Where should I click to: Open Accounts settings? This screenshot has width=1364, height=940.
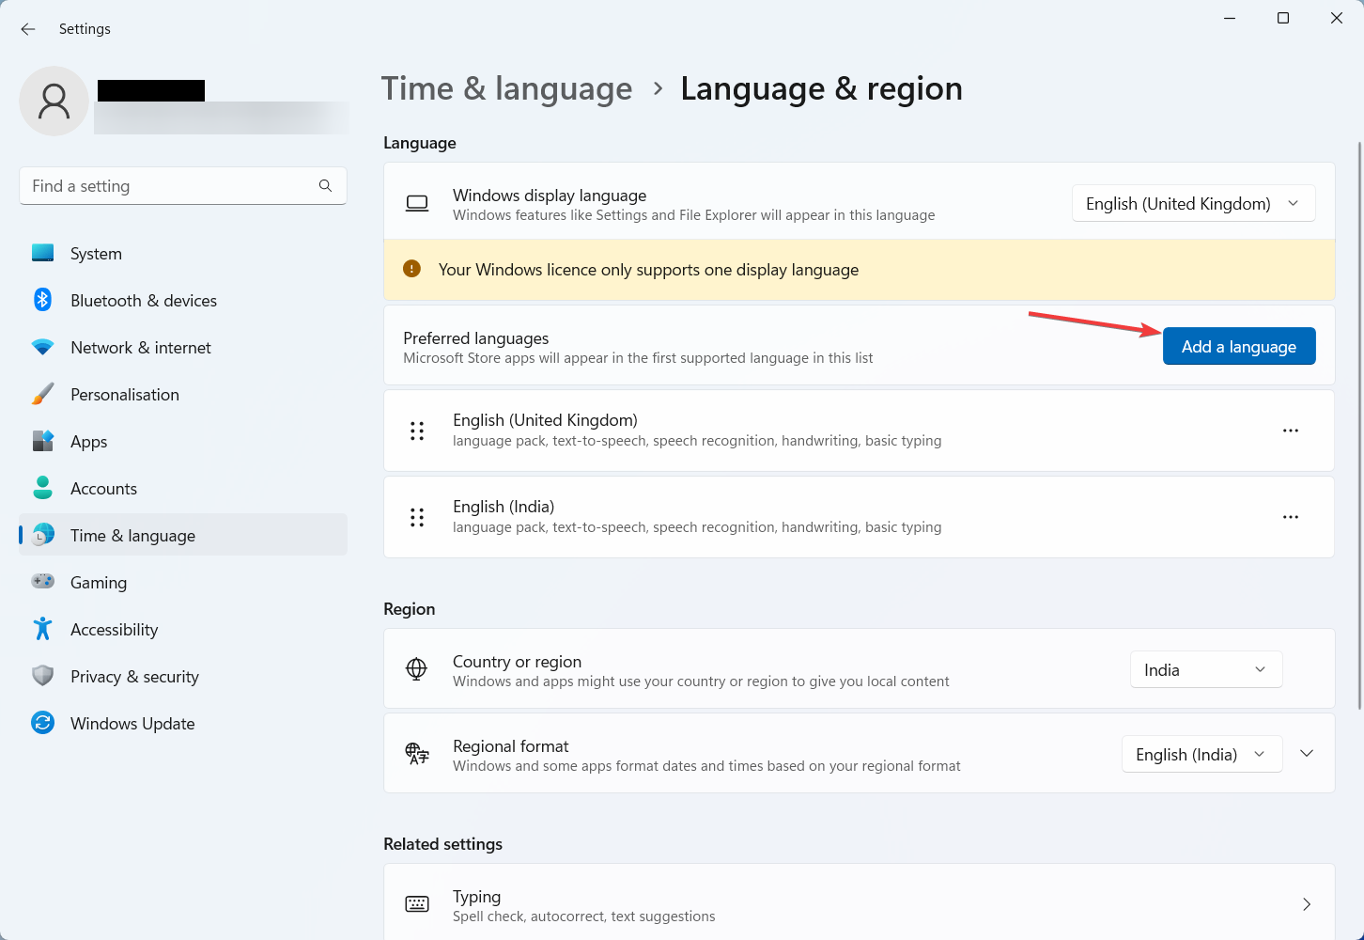(183, 488)
